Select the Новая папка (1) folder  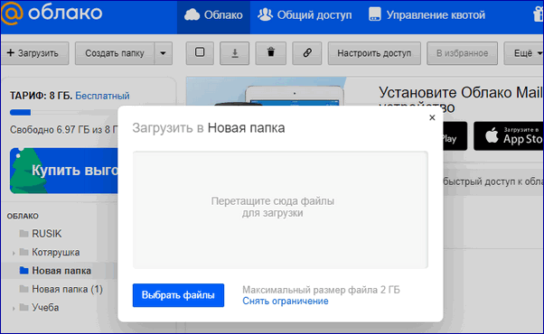[x=67, y=289]
